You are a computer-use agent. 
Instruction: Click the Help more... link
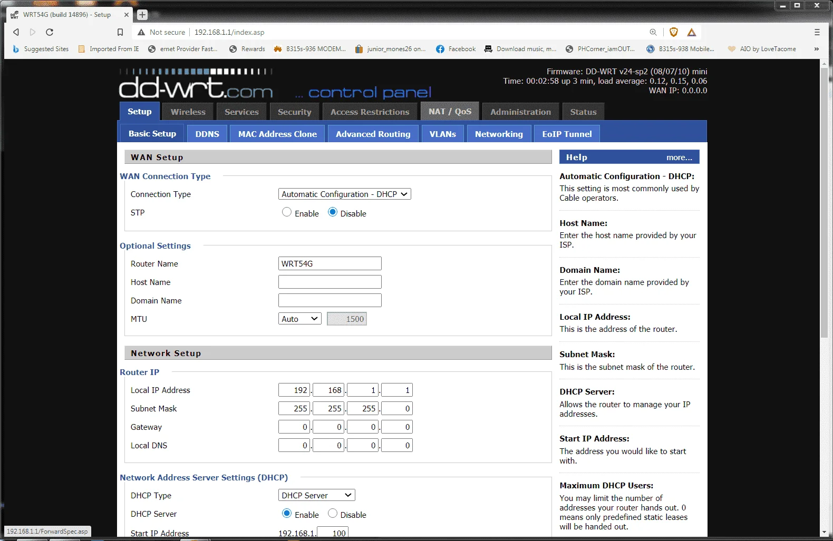tap(679, 158)
